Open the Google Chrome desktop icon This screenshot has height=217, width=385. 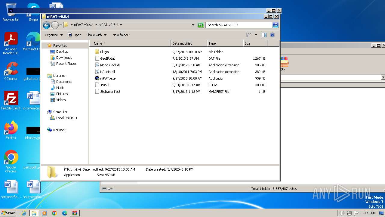click(11, 162)
